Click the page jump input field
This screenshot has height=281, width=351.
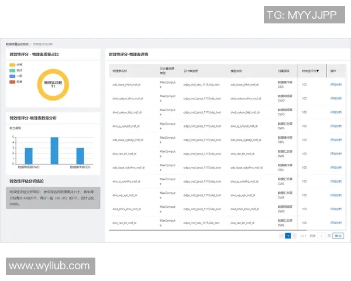(321, 235)
